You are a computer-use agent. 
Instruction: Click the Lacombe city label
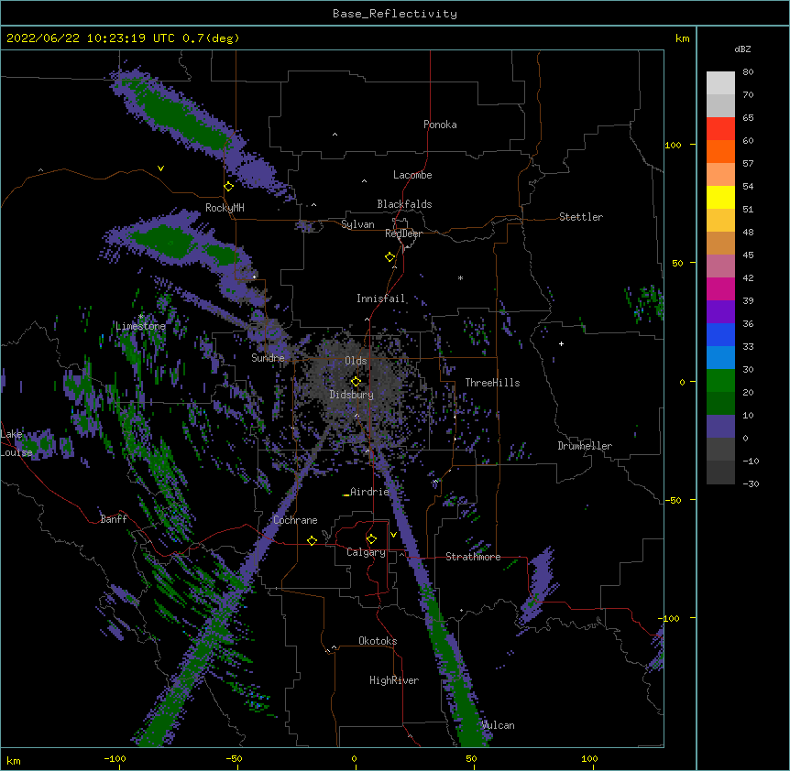coord(412,175)
